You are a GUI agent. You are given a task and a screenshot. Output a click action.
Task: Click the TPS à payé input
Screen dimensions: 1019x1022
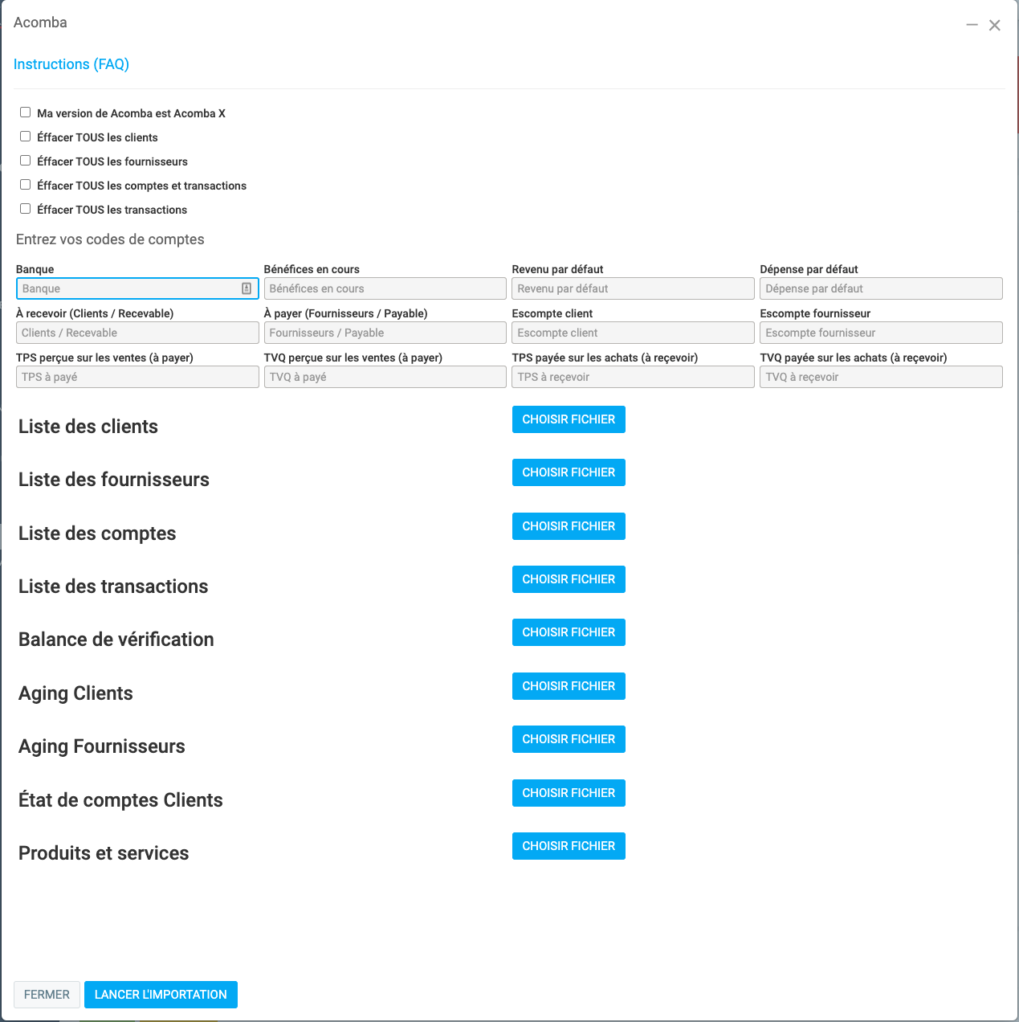pos(137,377)
